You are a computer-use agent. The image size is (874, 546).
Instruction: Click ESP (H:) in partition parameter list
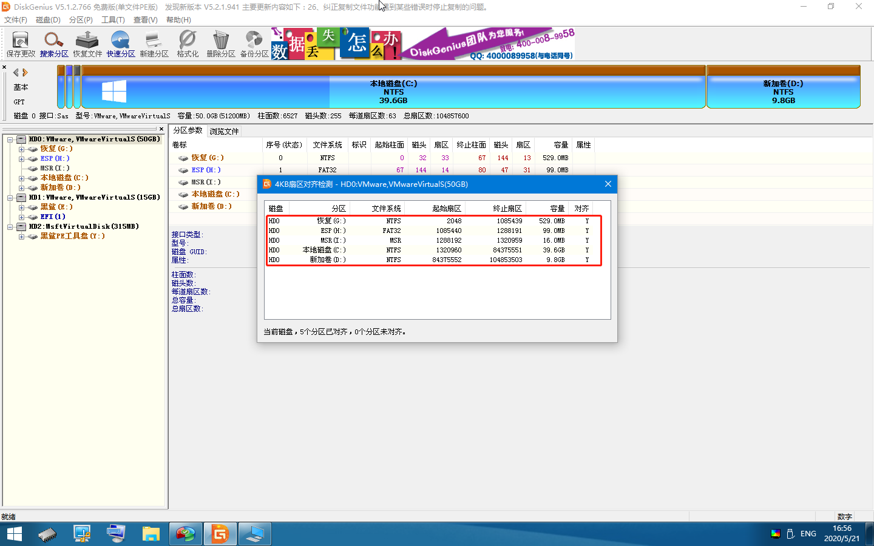206,170
